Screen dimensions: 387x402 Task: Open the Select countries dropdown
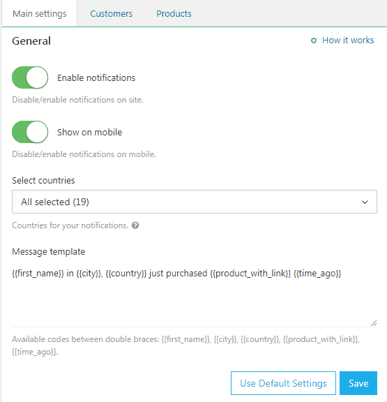pyautogui.click(x=195, y=202)
